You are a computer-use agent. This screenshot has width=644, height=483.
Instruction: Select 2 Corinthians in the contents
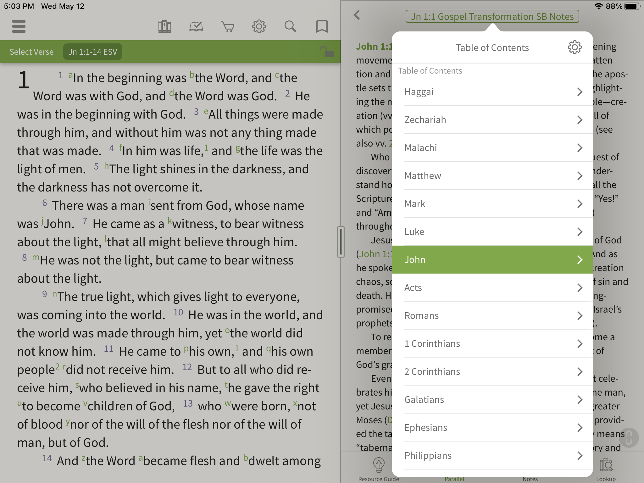click(x=492, y=372)
